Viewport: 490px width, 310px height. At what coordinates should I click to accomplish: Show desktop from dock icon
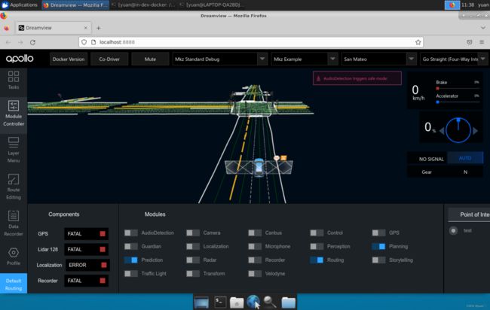(x=201, y=302)
